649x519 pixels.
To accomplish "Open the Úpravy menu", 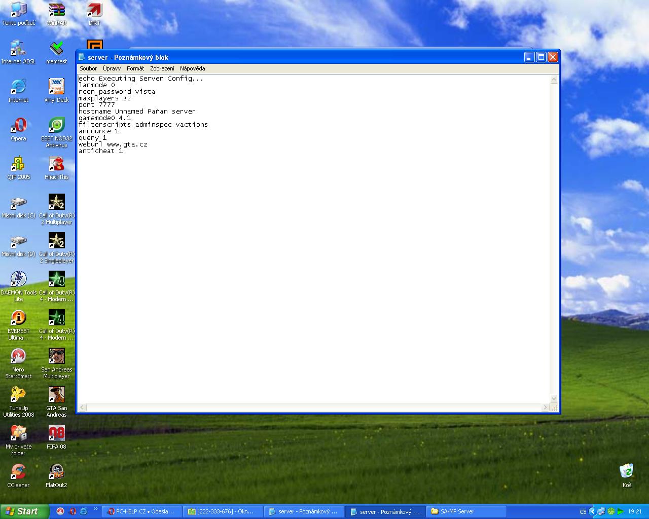I will [x=112, y=68].
